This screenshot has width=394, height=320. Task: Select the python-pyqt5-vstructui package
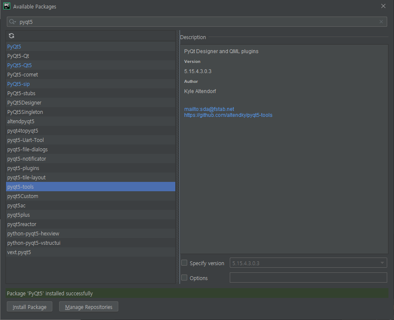[x=91, y=243]
